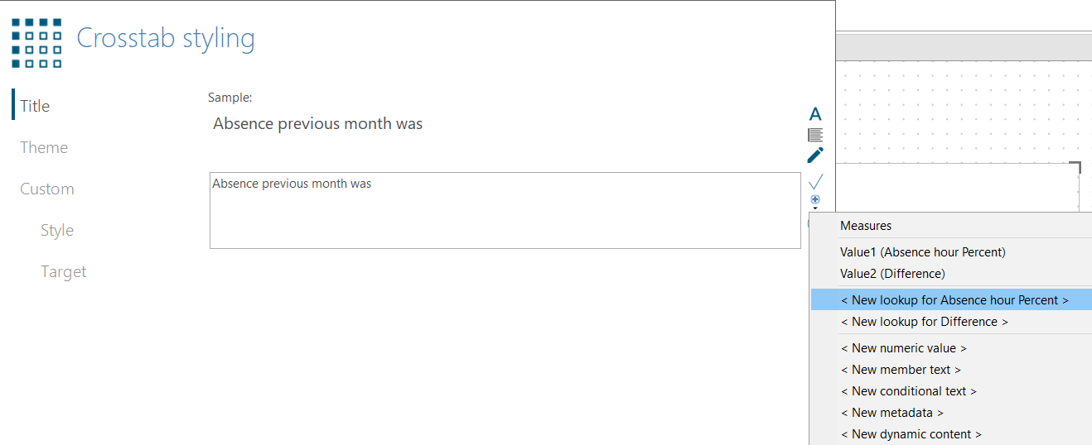Select Target under Custom
1092x445 pixels.
(x=64, y=271)
